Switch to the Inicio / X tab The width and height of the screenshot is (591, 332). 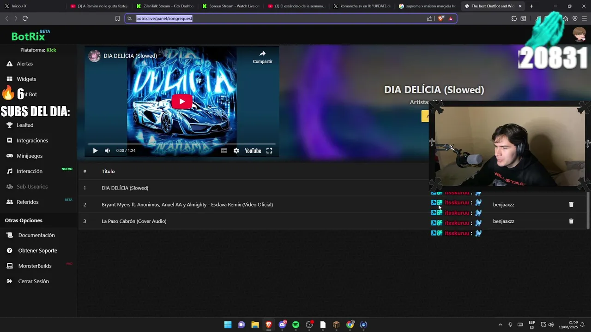tap(32, 6)
